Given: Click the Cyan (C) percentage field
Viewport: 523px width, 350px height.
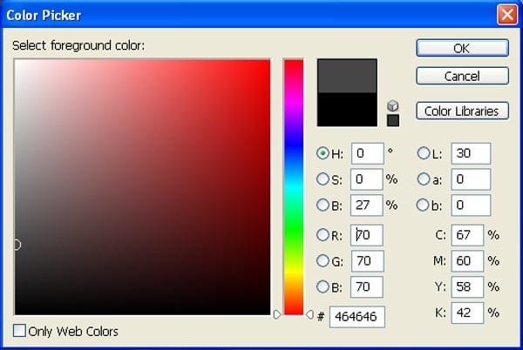Looking at the screenshot, I should click(x=467, y=235).
